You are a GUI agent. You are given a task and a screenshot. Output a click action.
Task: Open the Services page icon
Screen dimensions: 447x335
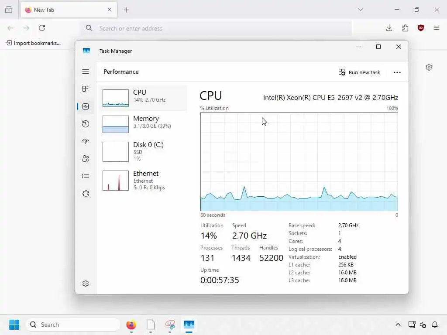click(x=86, y=194)
